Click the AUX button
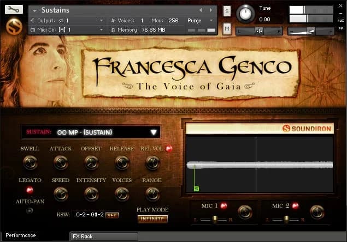The image size is (347, 242). [340, 21]
